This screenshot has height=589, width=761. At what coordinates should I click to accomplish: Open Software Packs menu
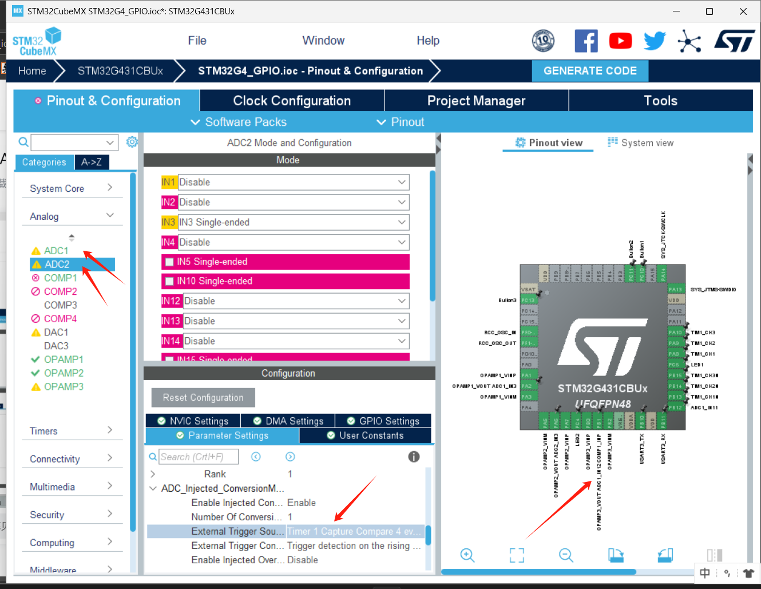click(239, 122)
